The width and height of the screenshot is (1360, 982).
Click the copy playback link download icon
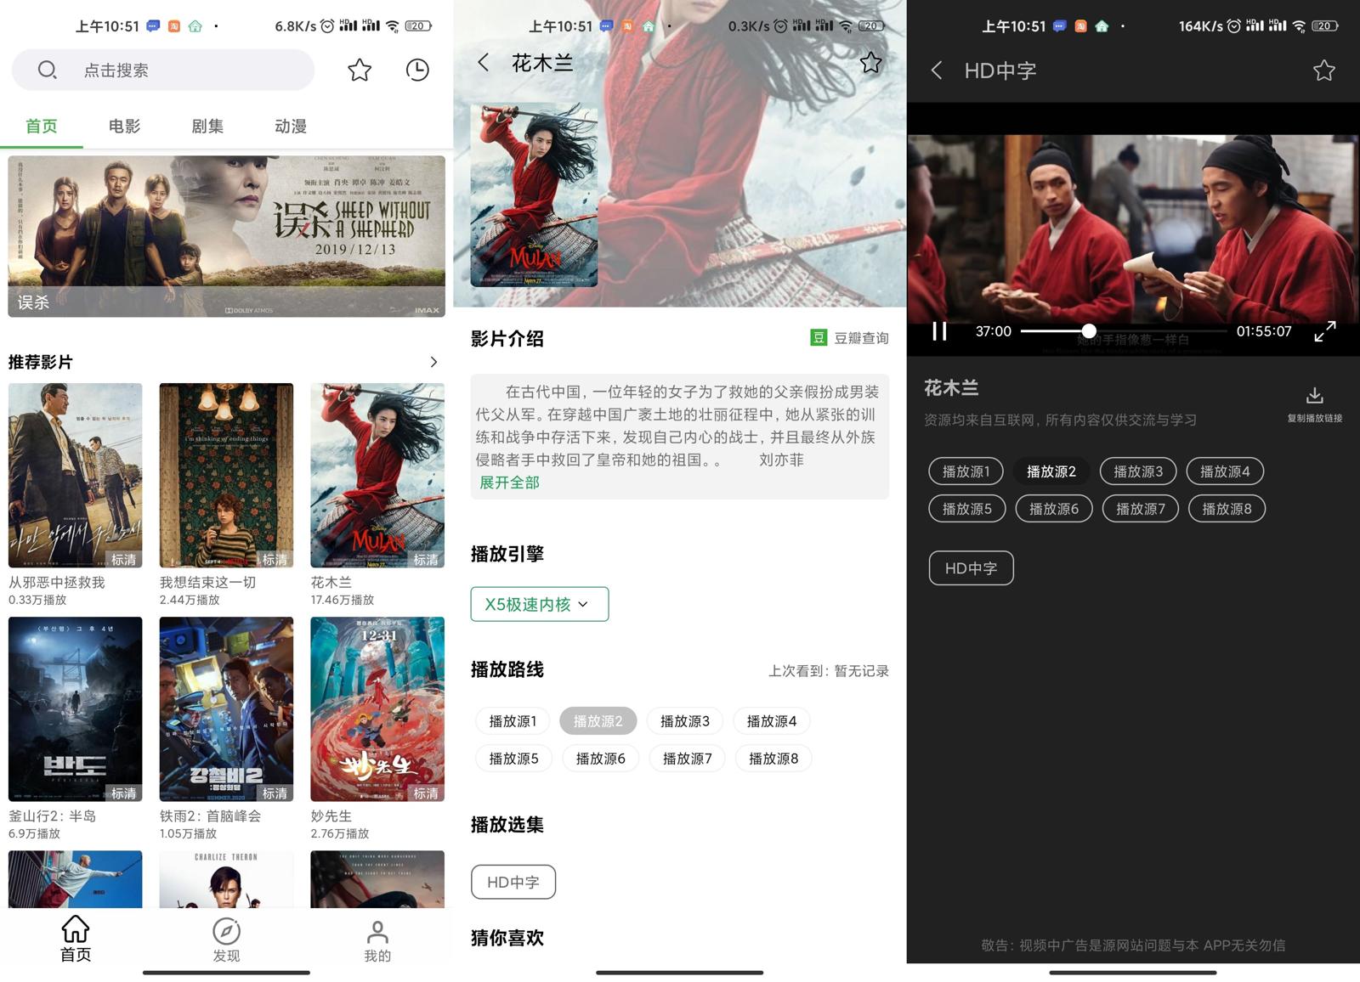[1314, 396]
